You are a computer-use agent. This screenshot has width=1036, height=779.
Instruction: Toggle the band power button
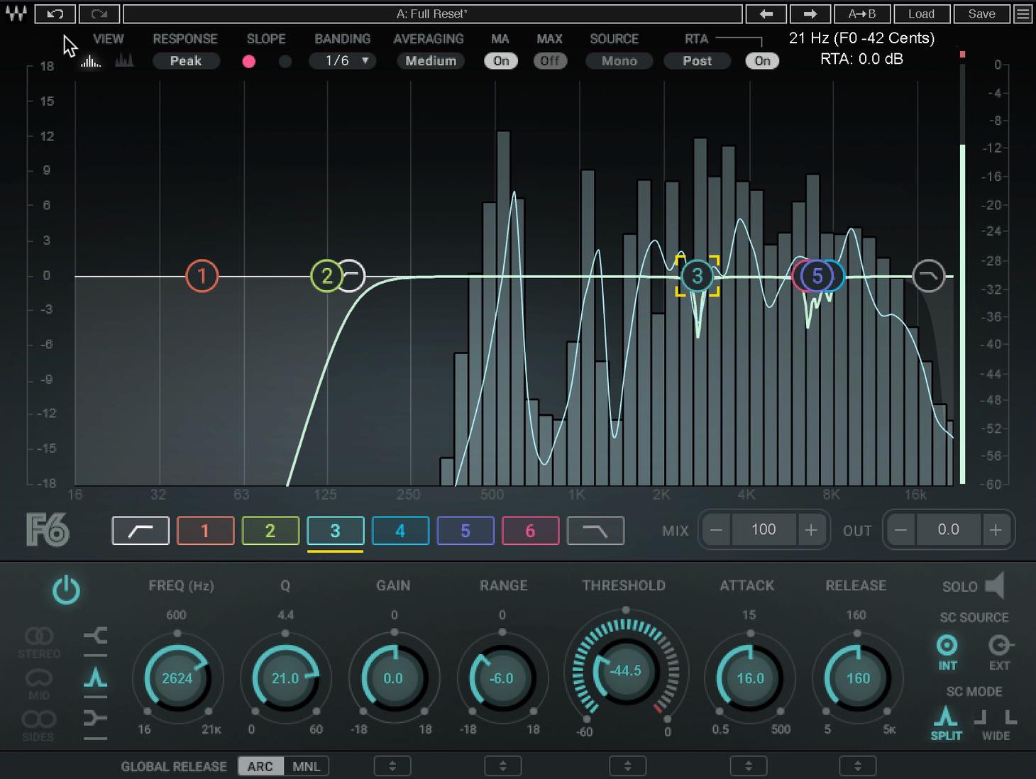click(66, 590)
